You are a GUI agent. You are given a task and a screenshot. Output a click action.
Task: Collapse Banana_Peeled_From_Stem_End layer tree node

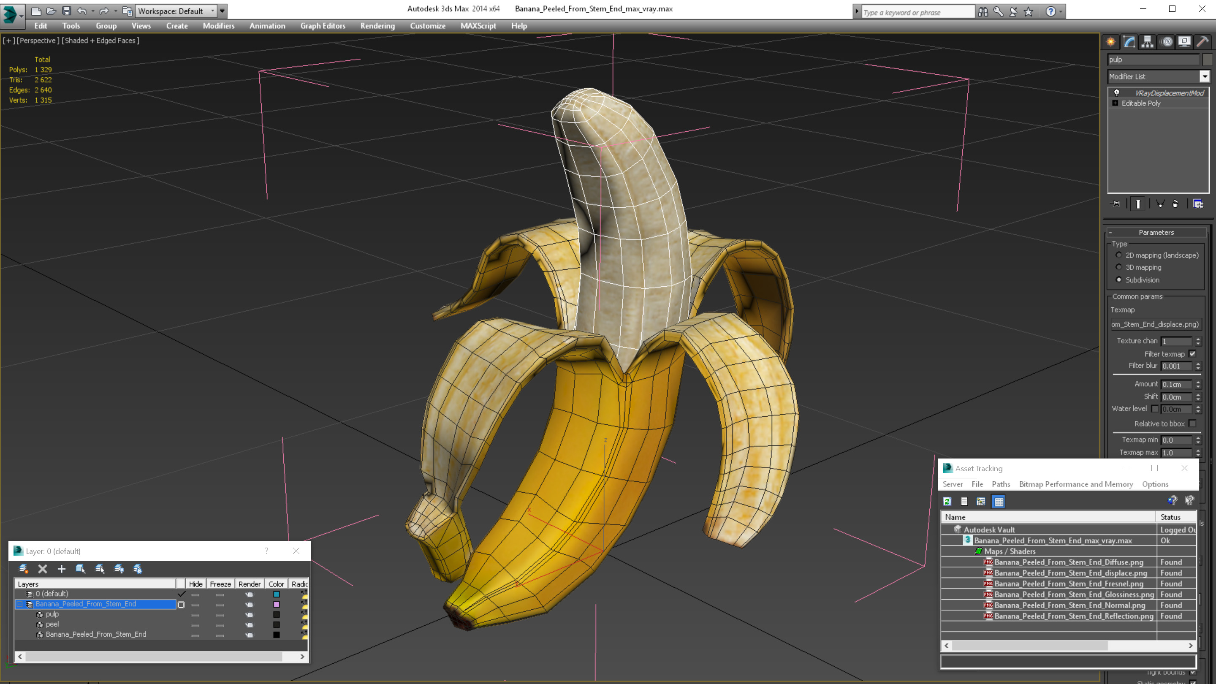tap(19, 604)
